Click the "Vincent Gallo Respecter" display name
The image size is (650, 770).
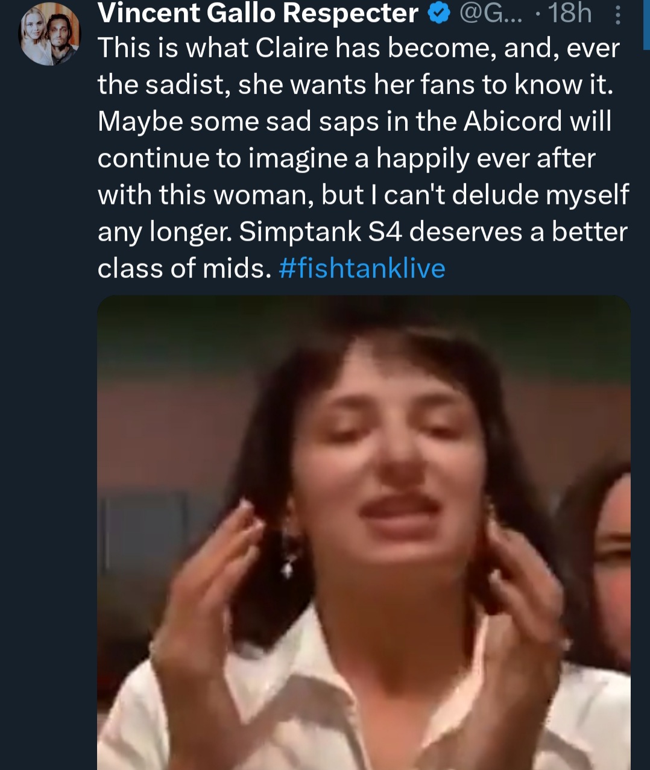(x=257, y=13)
